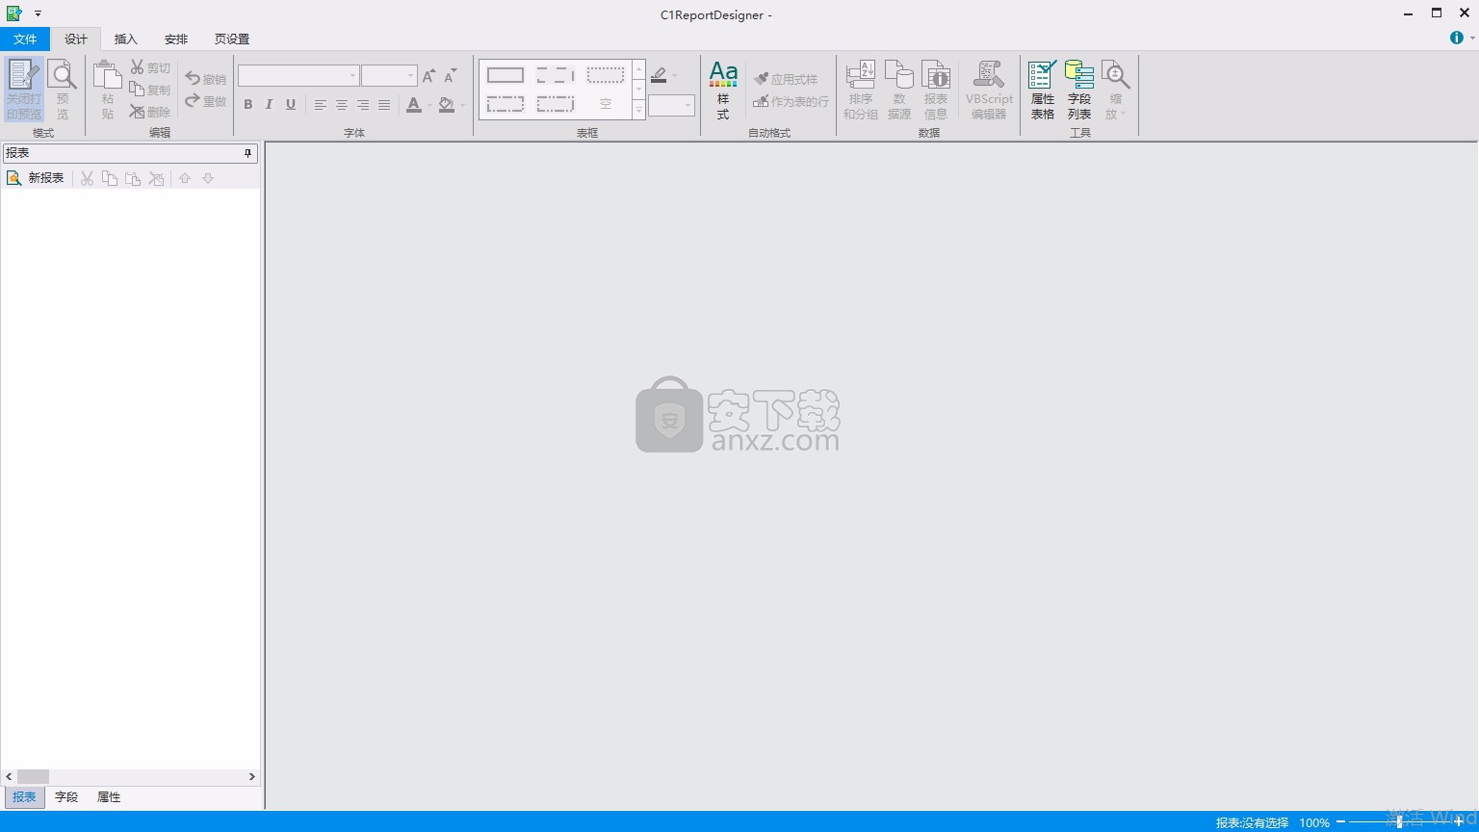Switch to the 插入 ribbon tab
The height and width of the screenshot is (832, 1479).
[x=126, y=39]
